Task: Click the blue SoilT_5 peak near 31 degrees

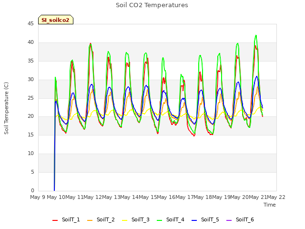Action: point(257,76)
